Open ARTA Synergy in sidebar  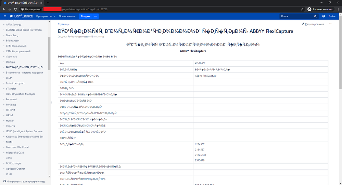click(x=14, y=25)
